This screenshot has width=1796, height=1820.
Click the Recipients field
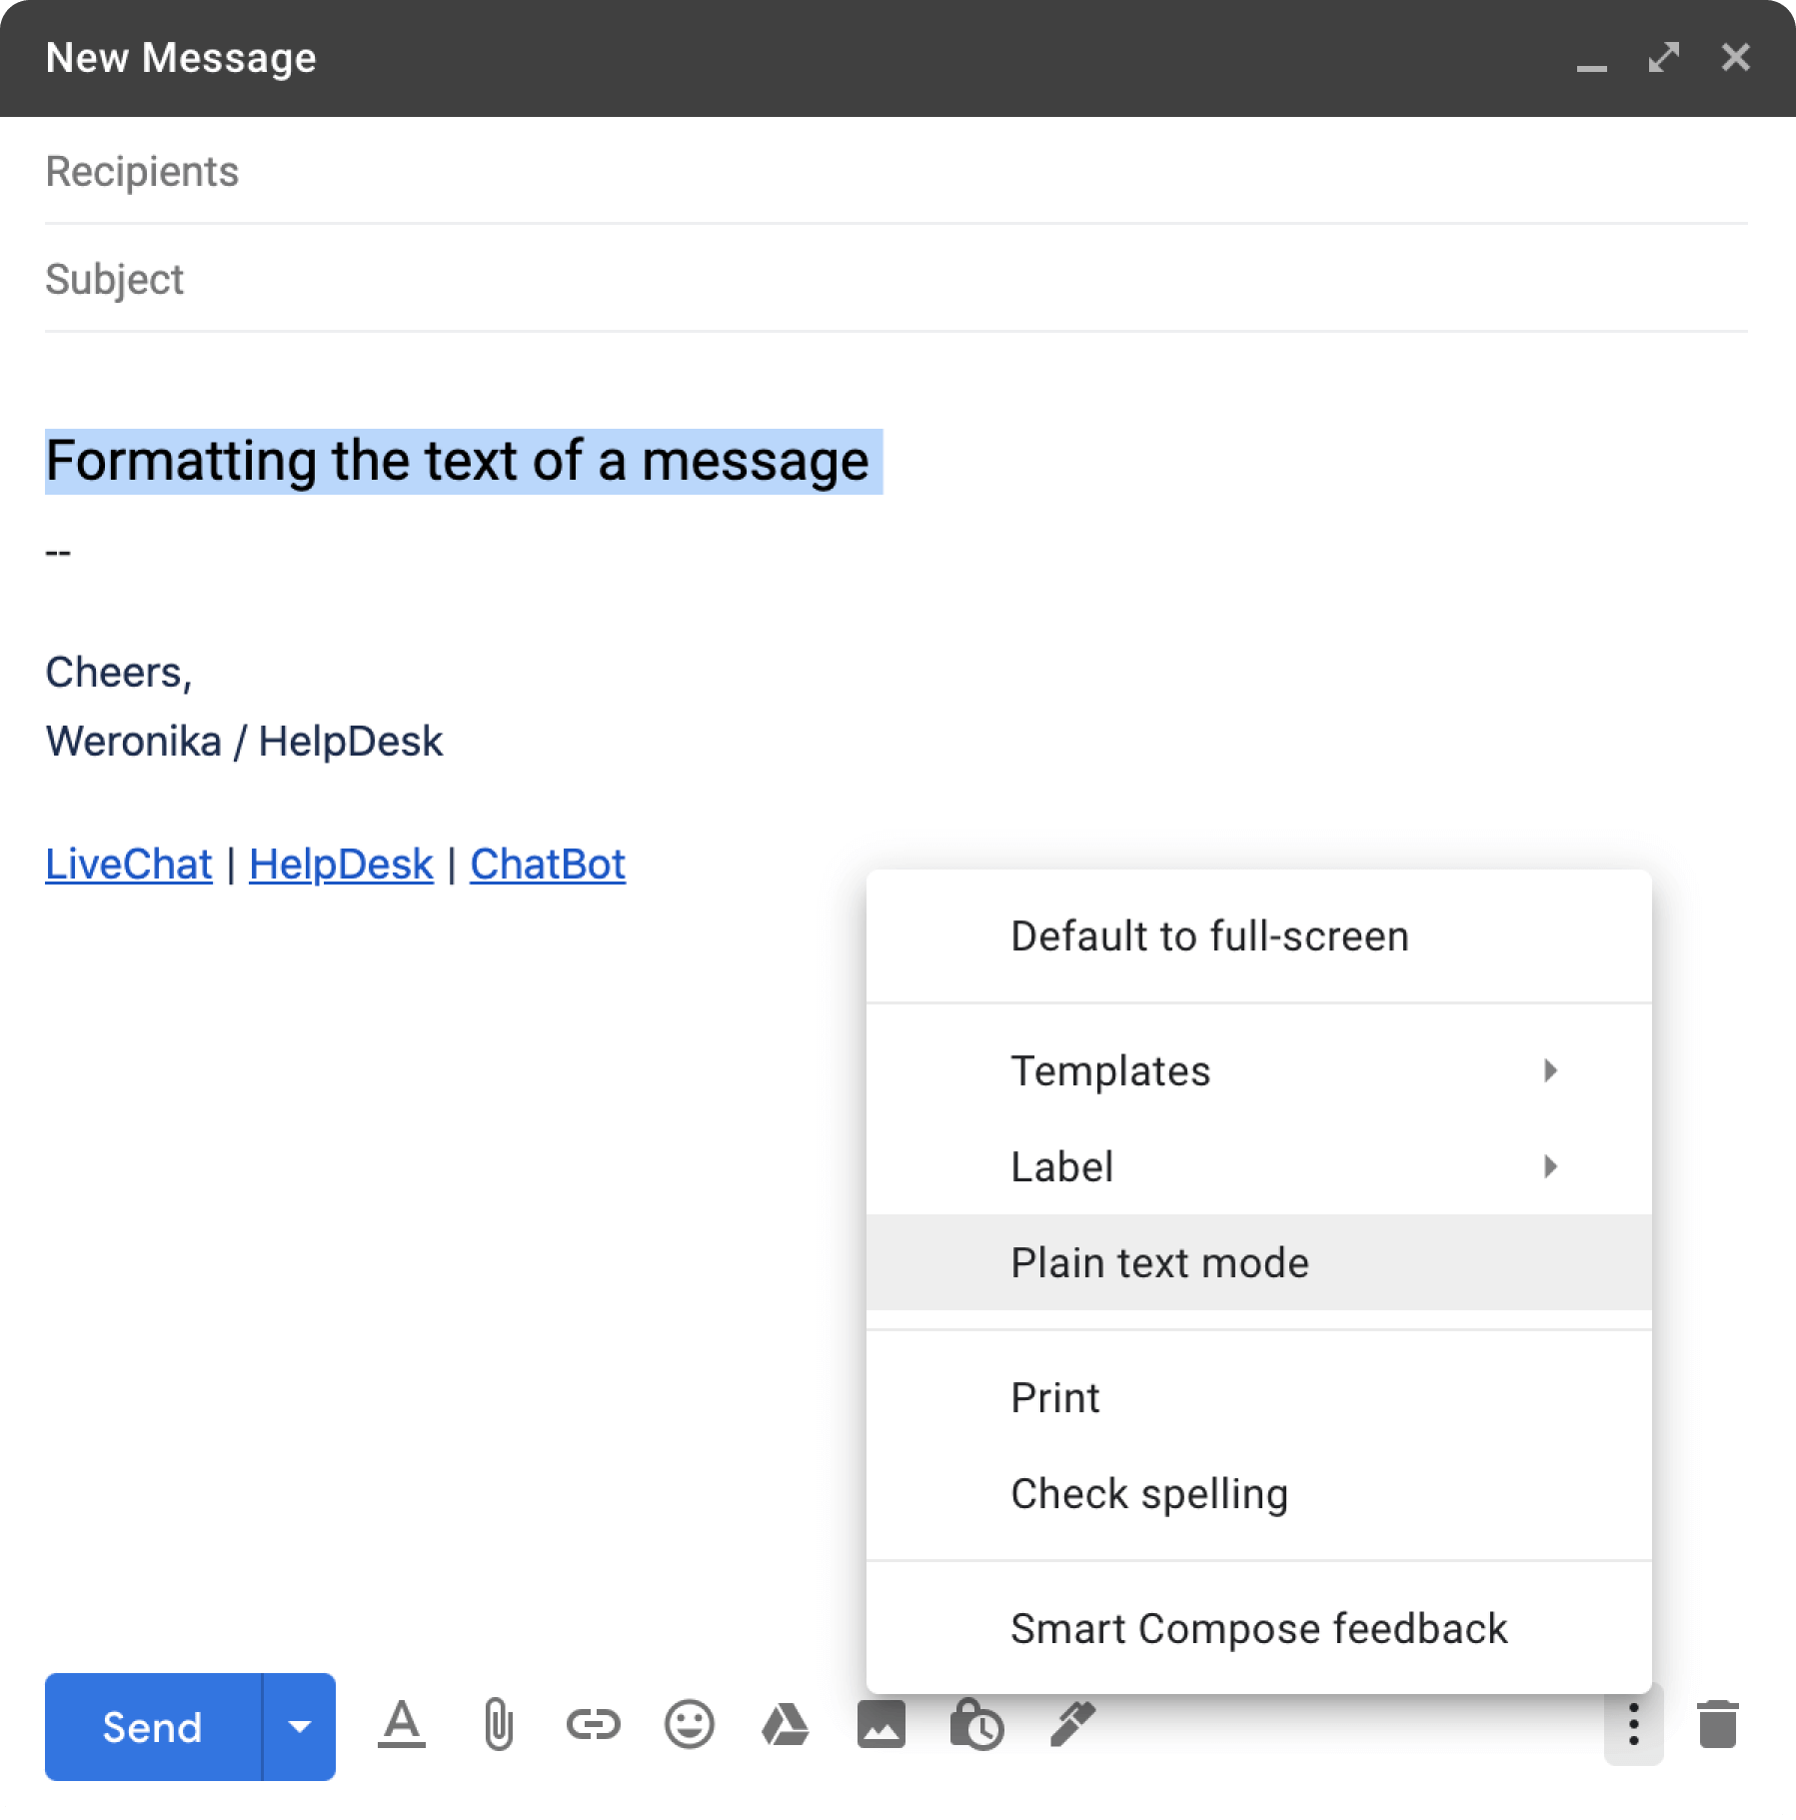click(400, 171)
